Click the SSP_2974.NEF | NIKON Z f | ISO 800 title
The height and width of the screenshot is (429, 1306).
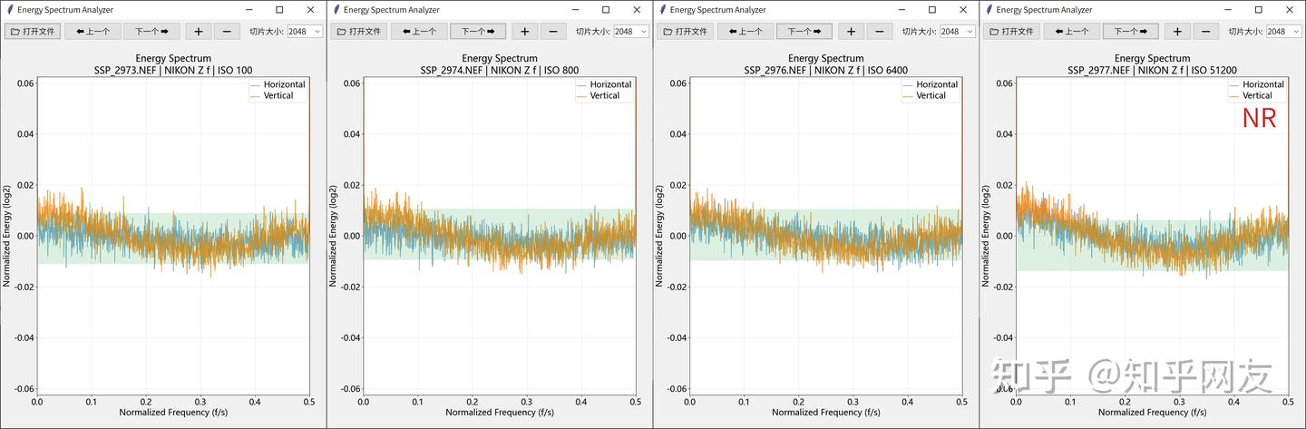click(499, 70)
